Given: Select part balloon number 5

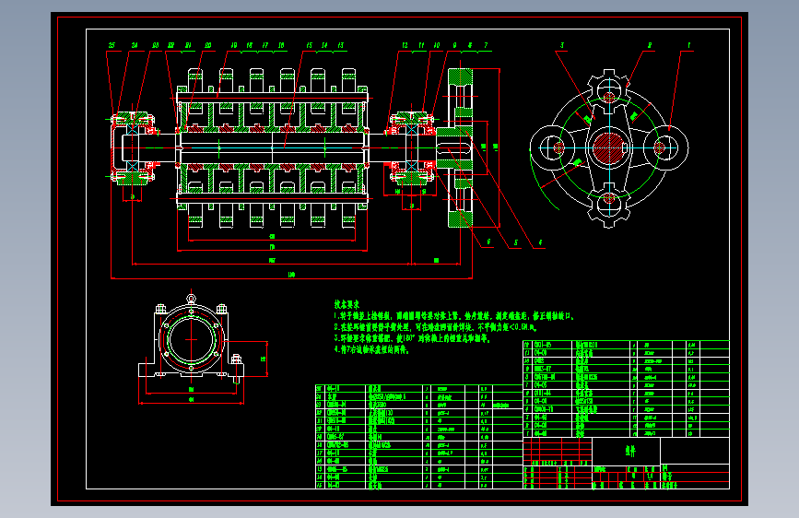Looking at the screenshot, I should click(515, 242).
